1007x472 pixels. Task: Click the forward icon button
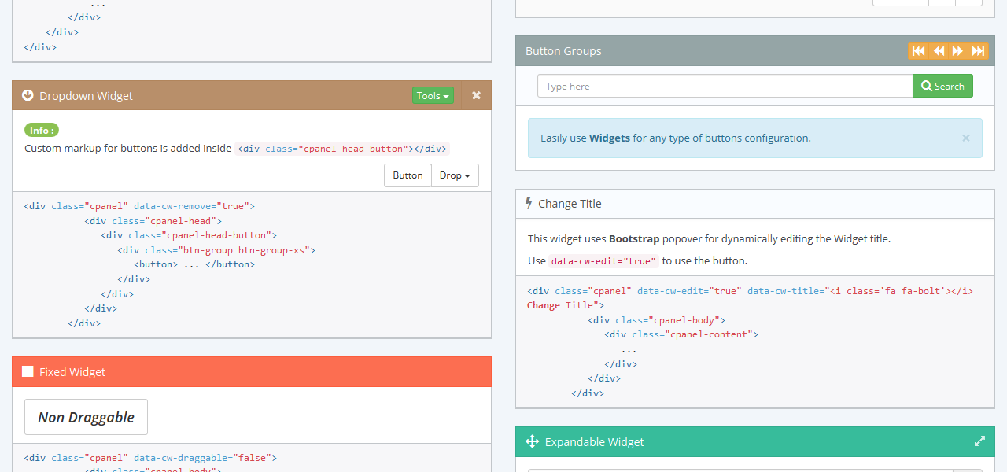point(957,51)
